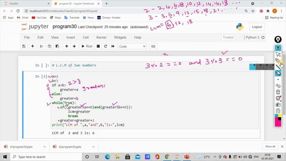Screen dimensions: 286x161
Task: Click Show all downloads
Action: (x=270, y=146)
